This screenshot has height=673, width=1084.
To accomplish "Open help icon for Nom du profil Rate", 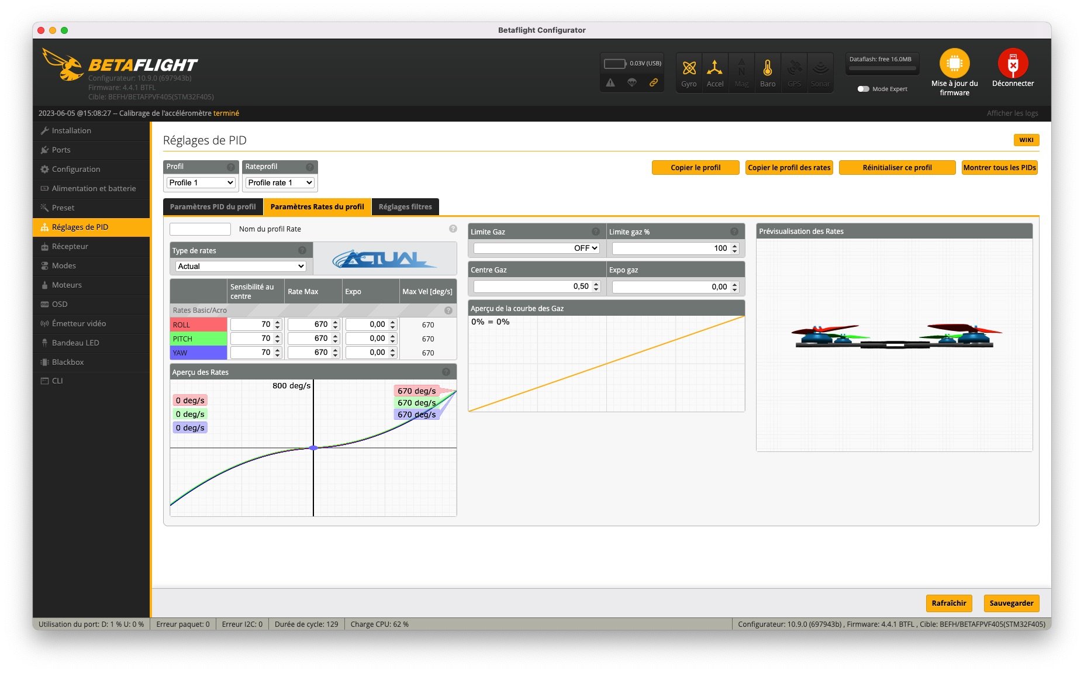I will (x=453, y=229).
